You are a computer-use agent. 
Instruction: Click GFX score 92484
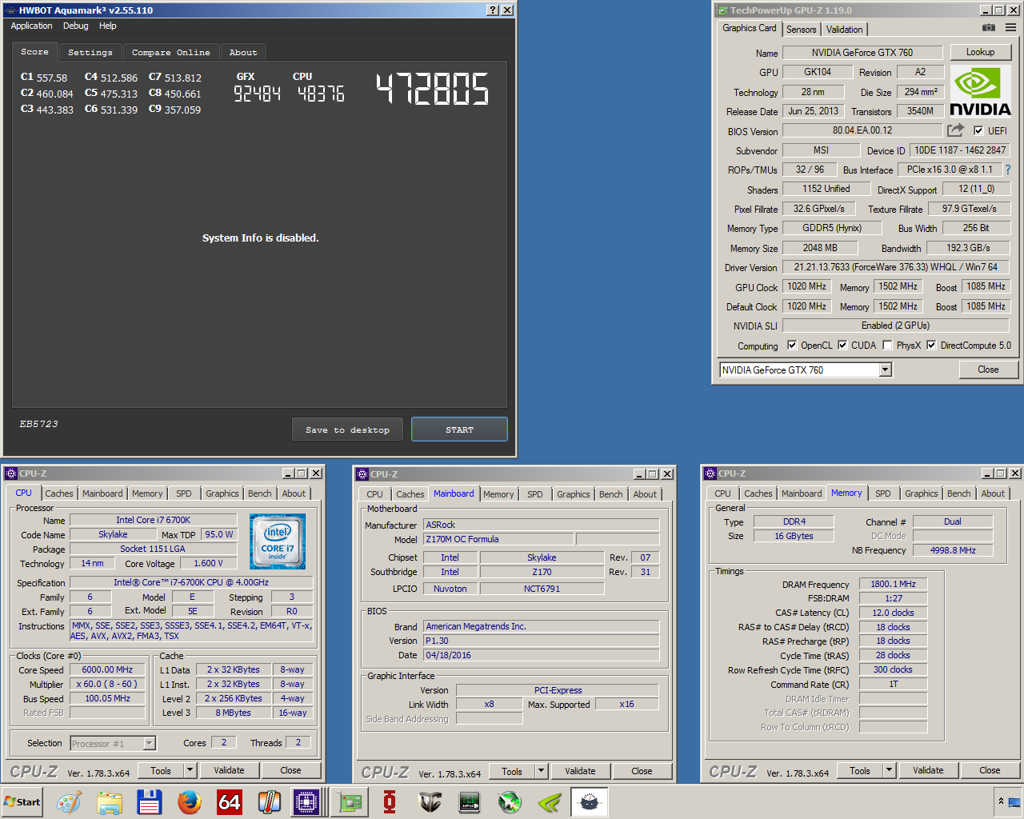[x=257, y=94]
